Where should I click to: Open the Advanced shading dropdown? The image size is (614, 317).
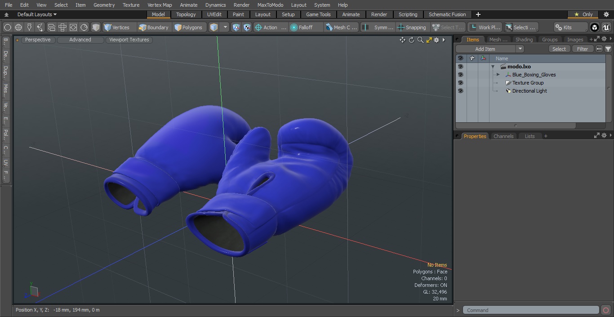click(x=80, y=40)
